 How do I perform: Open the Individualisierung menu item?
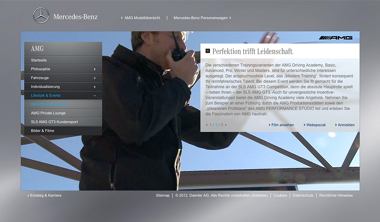pos(63,87)
